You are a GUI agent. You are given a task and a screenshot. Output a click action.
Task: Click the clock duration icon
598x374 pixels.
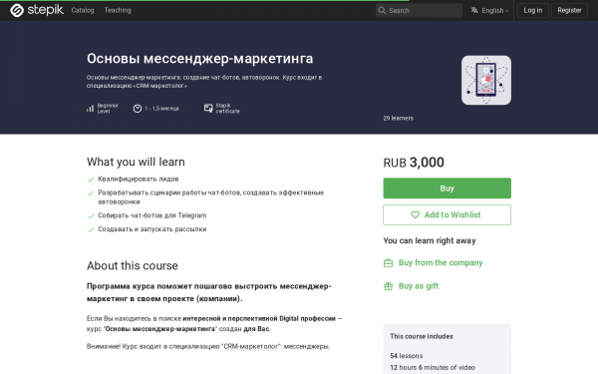(x=138, y=109)
